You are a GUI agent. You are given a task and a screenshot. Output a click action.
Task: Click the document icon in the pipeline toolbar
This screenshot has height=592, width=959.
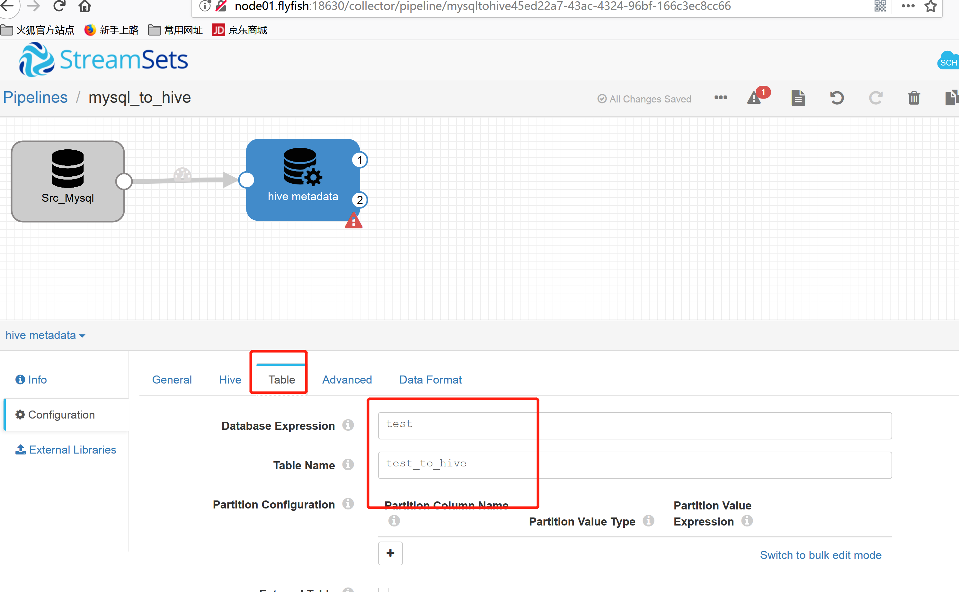[x=798, y=98]
